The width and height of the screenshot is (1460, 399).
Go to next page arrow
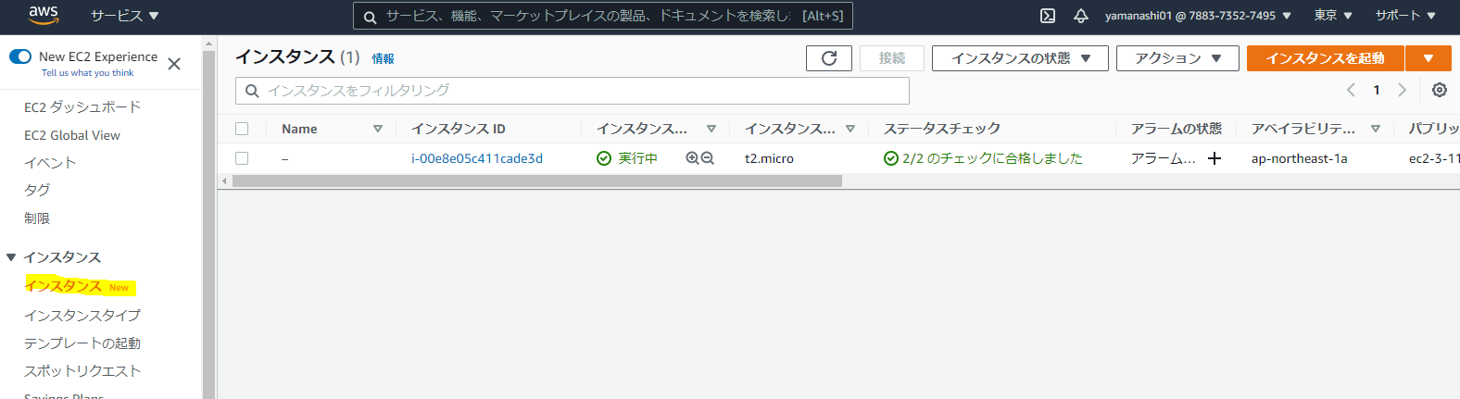(x=1402, y=90)
